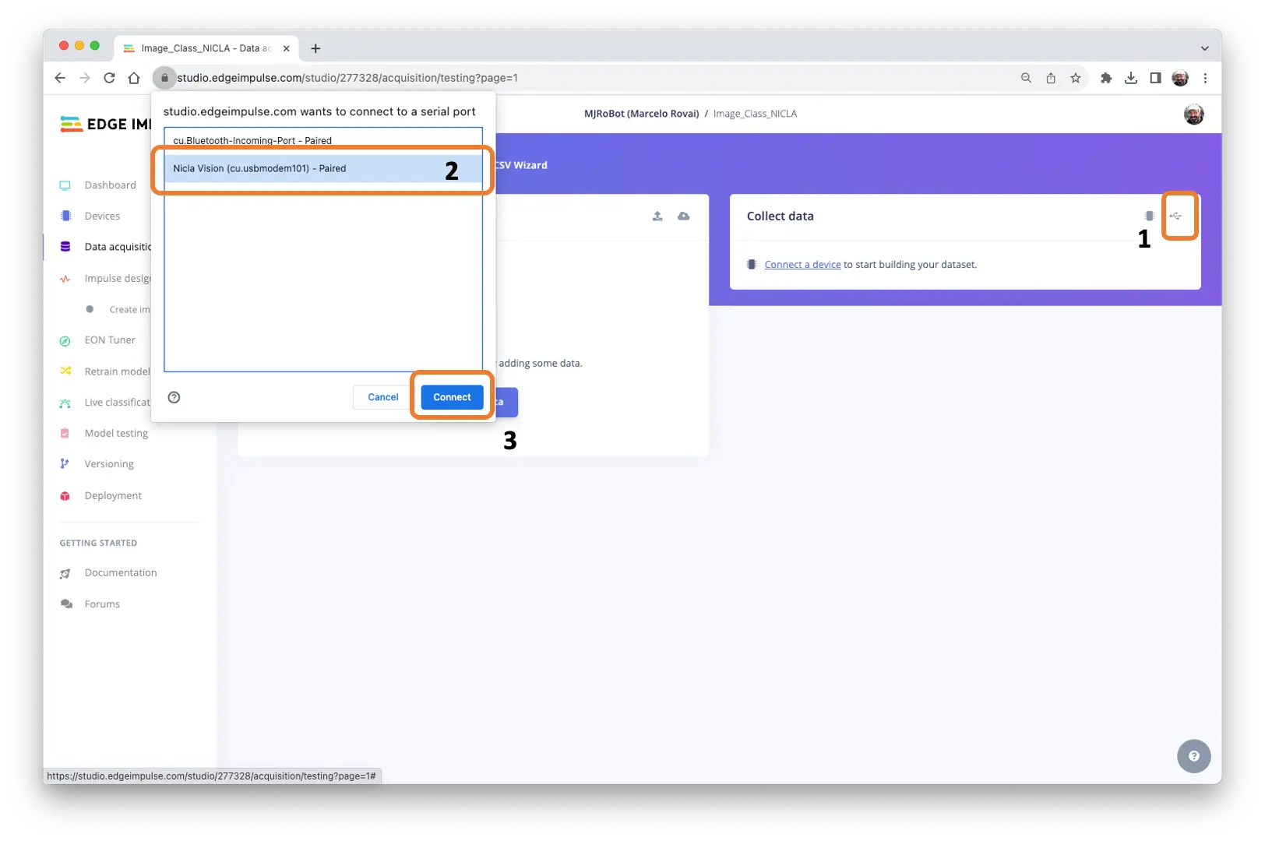Click the cloud data source icon
This screenshot has width=1265, height=841.
683,216
